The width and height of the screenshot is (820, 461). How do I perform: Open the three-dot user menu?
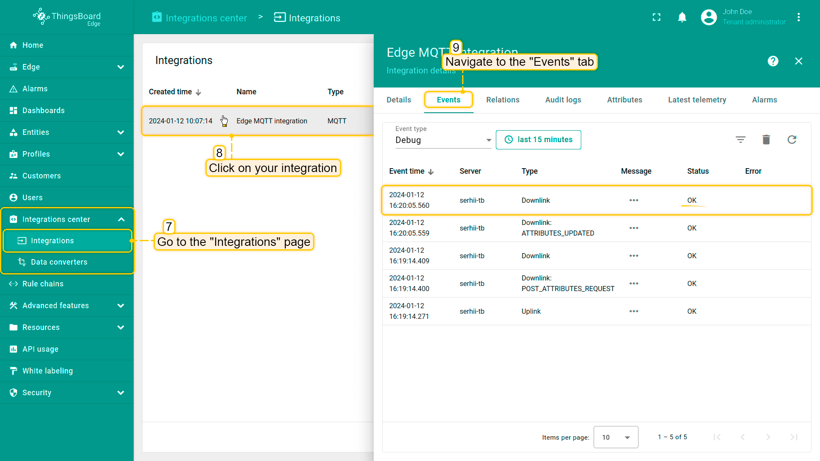pos(799,18)
